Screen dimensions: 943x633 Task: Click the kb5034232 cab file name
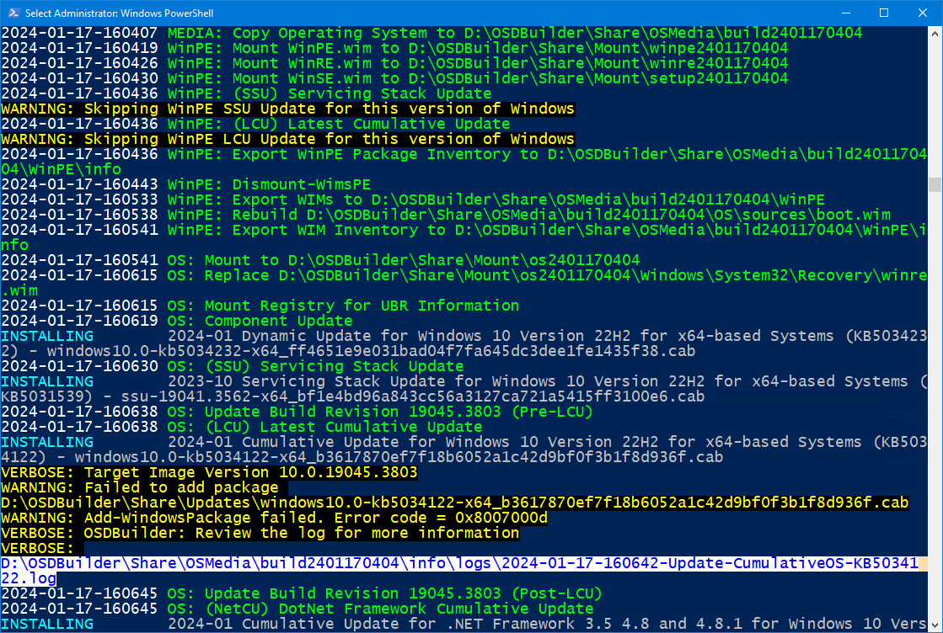point(371,351)
